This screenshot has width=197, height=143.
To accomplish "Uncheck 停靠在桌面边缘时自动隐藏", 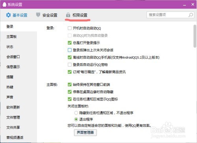I will pos(70,92).
